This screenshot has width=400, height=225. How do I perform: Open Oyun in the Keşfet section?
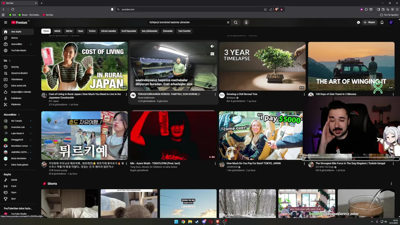pos(17,192)
